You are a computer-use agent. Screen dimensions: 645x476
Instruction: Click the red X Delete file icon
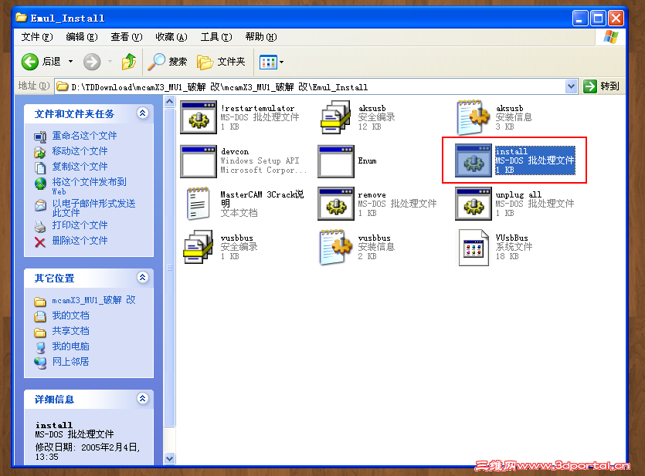point(40,242)
